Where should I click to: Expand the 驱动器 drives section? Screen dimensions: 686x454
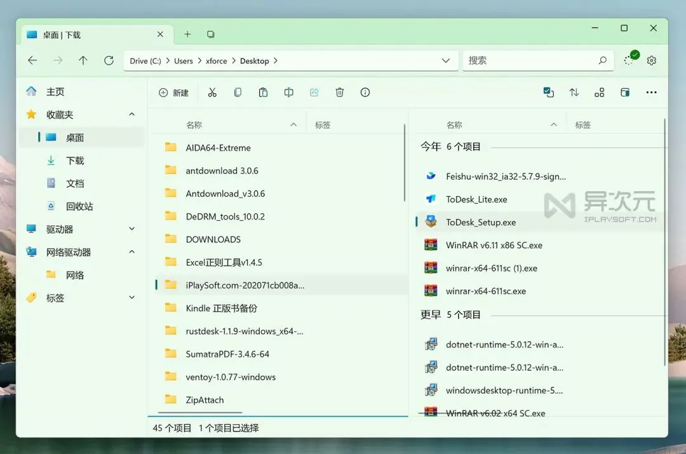(131, 229)
